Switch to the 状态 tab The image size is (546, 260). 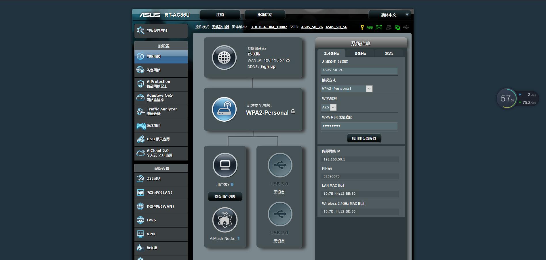[389, 53]
